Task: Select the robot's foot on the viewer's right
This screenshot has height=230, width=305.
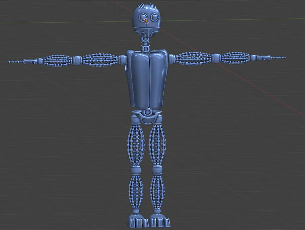Action: pyautogui.click(x=160, y=221)
